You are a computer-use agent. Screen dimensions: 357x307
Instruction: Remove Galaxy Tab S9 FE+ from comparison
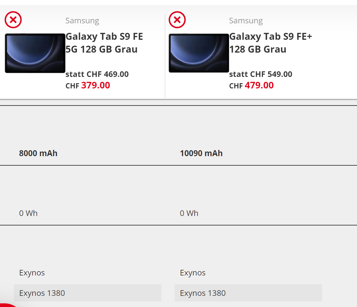[x=177, y=20]
